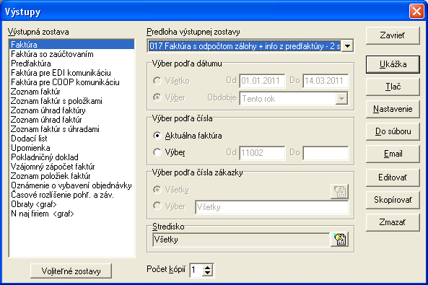Click the Zavrieť button
Viewport: 428px width, 285px height.
tap(393, 35)
